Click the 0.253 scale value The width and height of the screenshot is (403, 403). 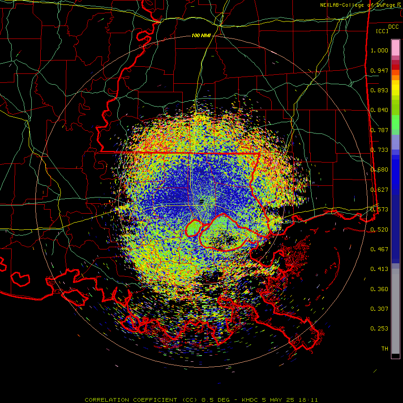(x=379, y=329)
